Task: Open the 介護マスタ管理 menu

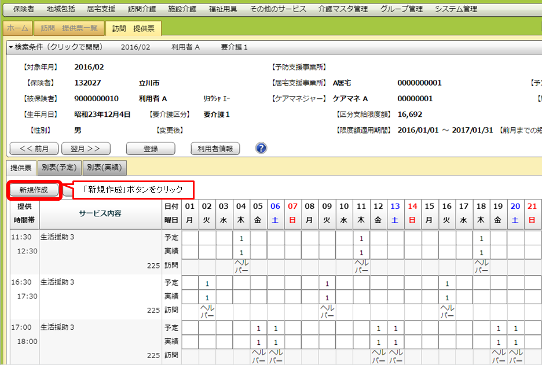Action: (343, 9)
